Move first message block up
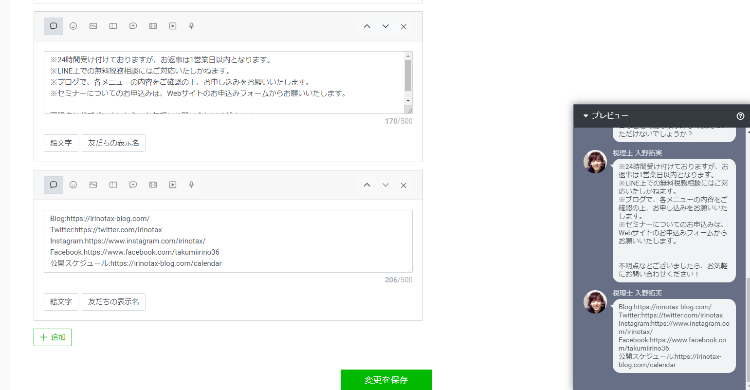The height and width of the screenshot is (390, 750). point(367,26)
